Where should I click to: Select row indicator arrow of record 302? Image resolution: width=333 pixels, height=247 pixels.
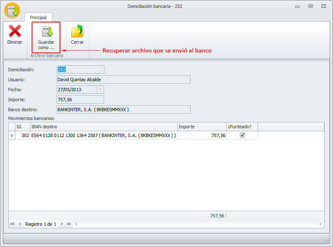coord(12,135)
